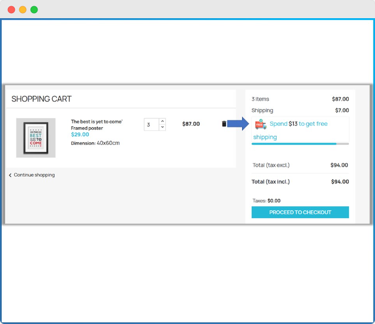Click the $87.00 product line total

click(x=191, y=124)
